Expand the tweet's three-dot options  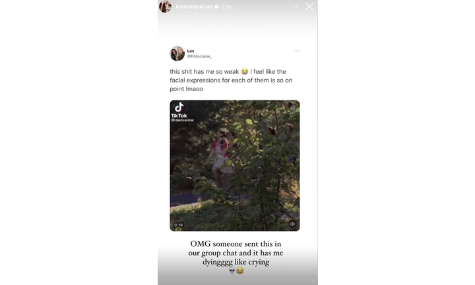tap(297, 51)
